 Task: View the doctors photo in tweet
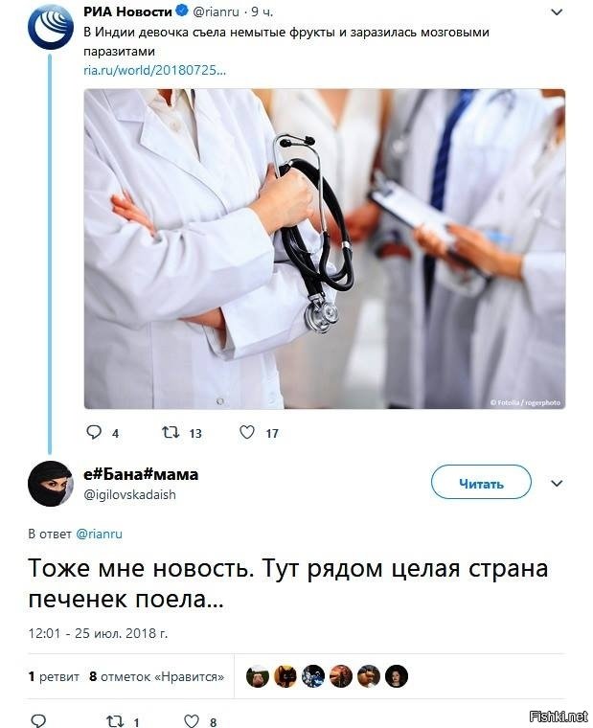(x=325, y=249)
